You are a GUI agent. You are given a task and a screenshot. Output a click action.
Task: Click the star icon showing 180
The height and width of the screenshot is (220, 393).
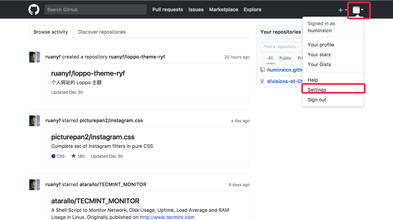pyautogui.click(x=73, y=156)
